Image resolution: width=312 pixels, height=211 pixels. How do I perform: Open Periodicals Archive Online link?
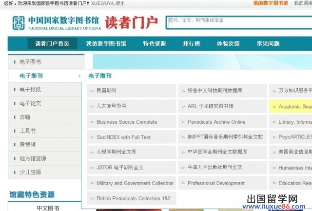[x=223, y=122]
